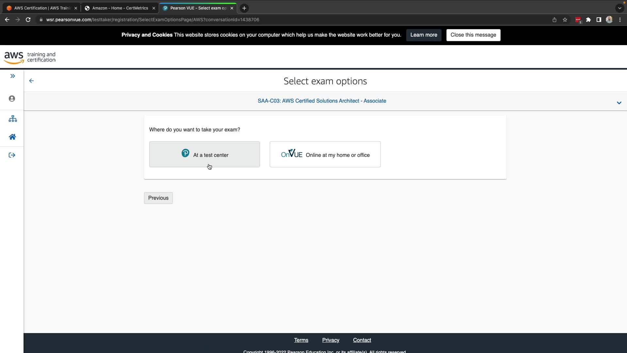The image size is (627, 353).
Task: Switch to AWS Certification browser tab
Action: tap(42, 8)
